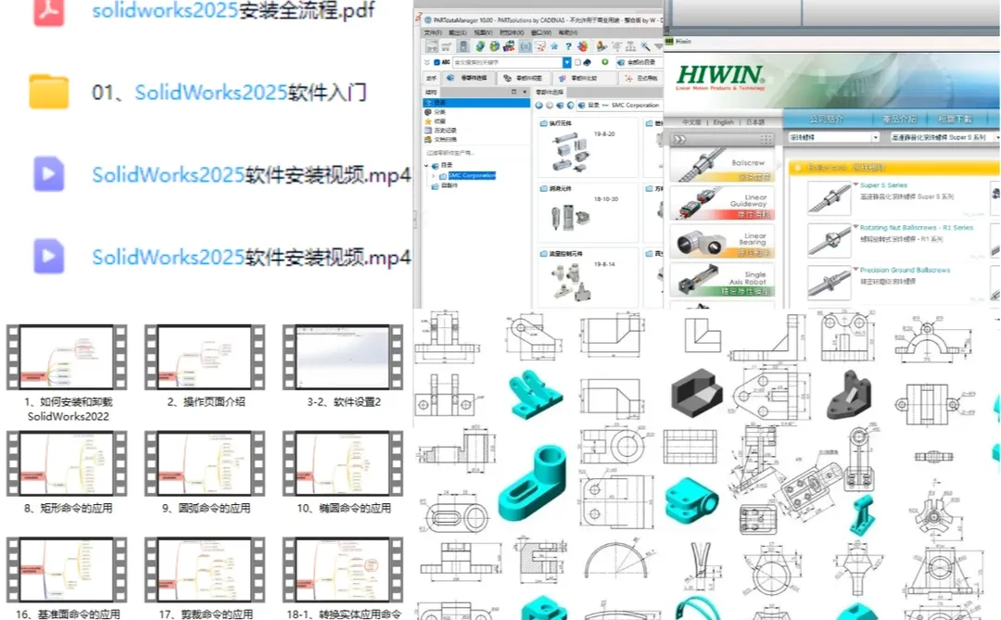The width and height of the screenshot is (1001, 620).
Task: Open video thumbnail 8、矩形命令的应用
Action: [x=67, y=463]
